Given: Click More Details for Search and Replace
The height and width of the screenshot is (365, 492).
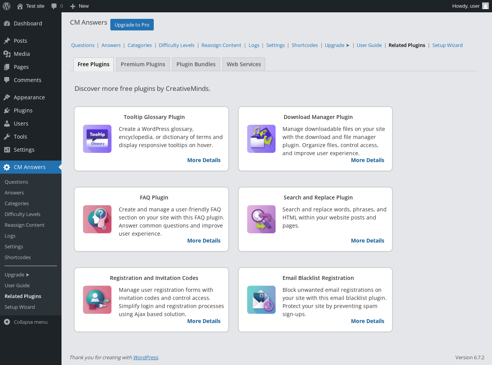Looking at the screenshot, I should tap(367, 241).
